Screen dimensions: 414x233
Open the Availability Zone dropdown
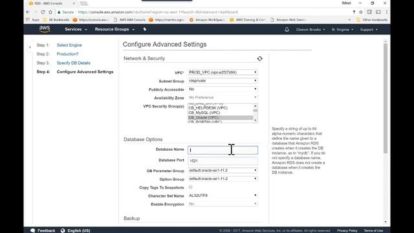click(x=223, y=98)
